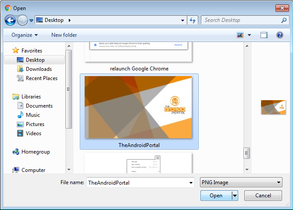The width and height of the screenshot is (293, 210).
Task: Click the Chrome icon in title bar
Action: point(8,8)
